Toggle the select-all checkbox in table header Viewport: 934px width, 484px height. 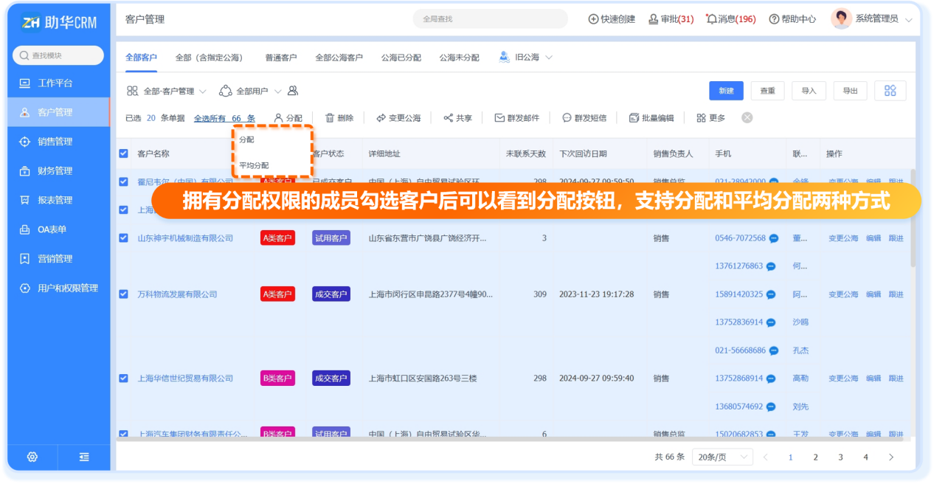(123, 153)
